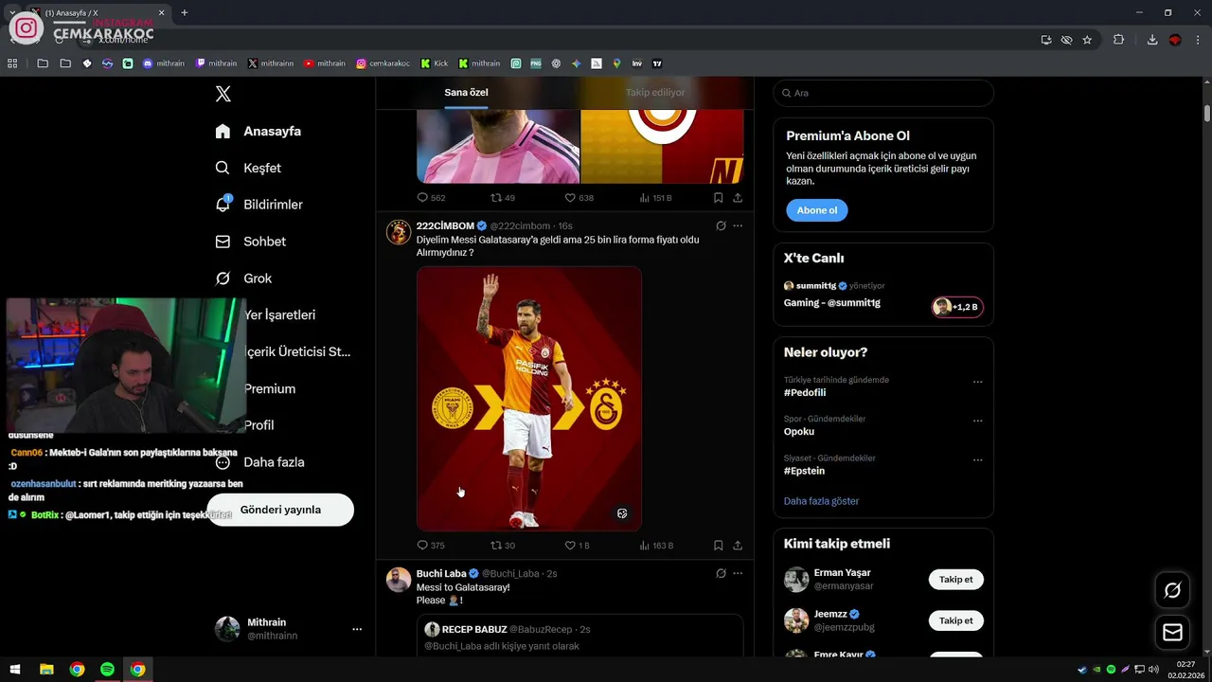Open the #Pedofili trending topic
1212x682 pixels.
point(805,392)
